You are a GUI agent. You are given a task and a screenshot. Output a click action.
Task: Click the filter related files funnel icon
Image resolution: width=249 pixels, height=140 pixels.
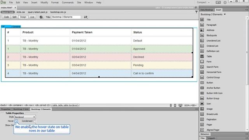(196, 12)
